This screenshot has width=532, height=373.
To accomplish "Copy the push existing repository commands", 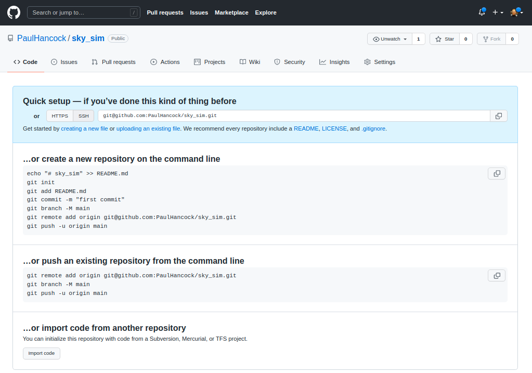I will 496,275.
